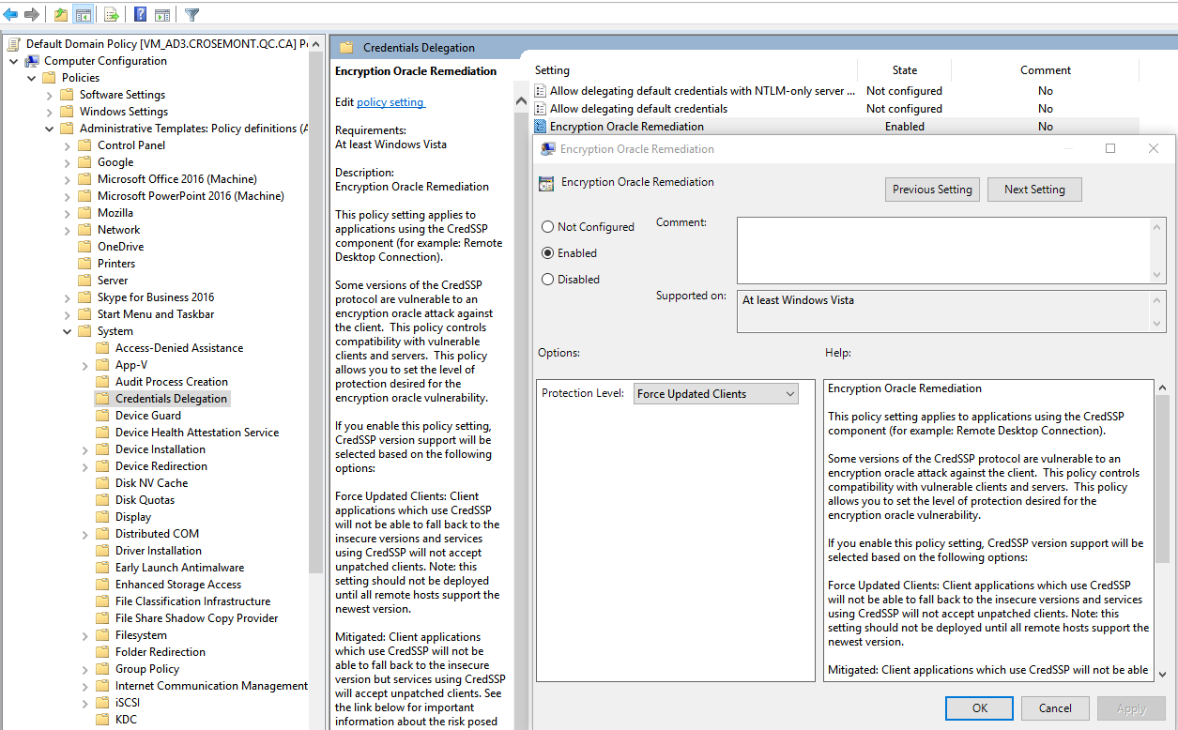Image resolution: width=1178 pixels, height=730 pixels.
Task: Click the blue Back arrow in toolbar
Action: tap(11, 14)
